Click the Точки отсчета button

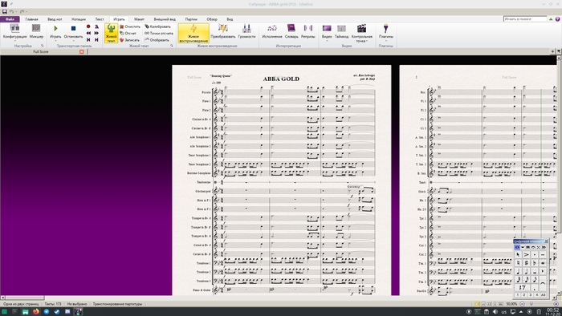coord(159,33)
